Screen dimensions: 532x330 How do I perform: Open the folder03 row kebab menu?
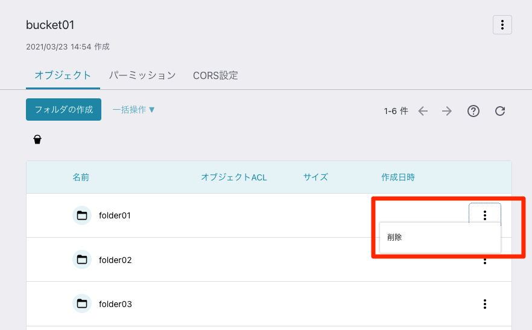click(x=485, y=304)
